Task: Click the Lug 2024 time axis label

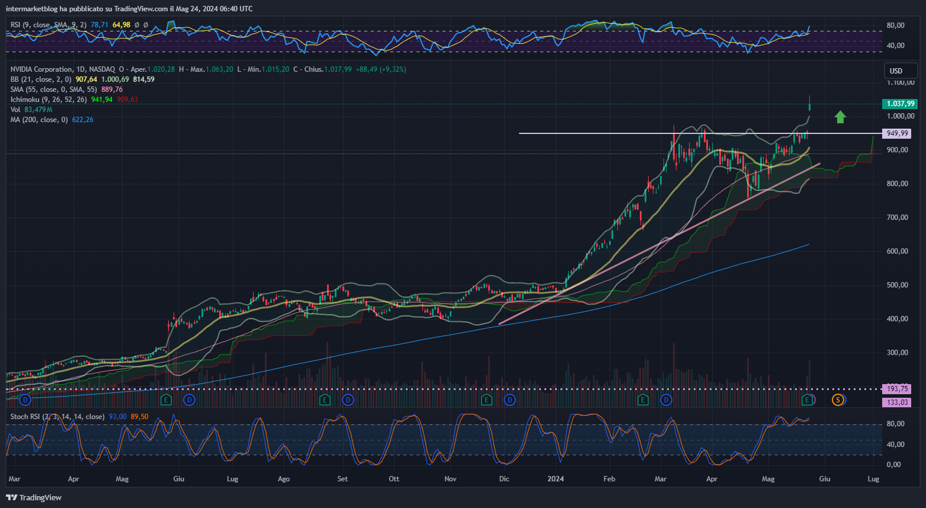Action: tap(873, 479)
